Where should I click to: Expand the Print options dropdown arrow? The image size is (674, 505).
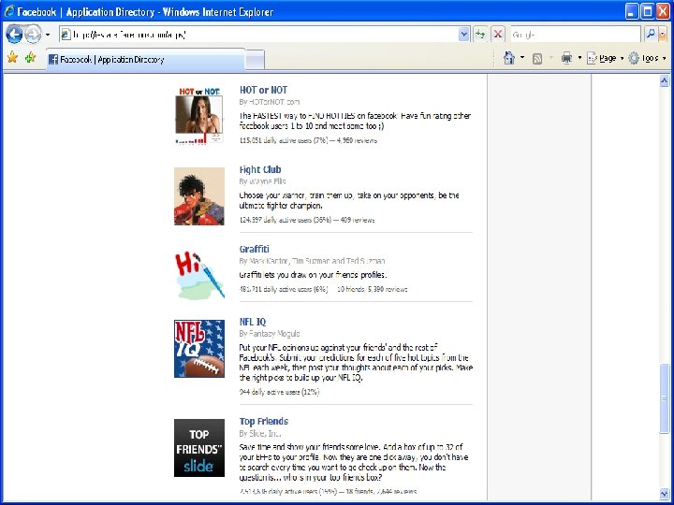[x=579, y=58]
